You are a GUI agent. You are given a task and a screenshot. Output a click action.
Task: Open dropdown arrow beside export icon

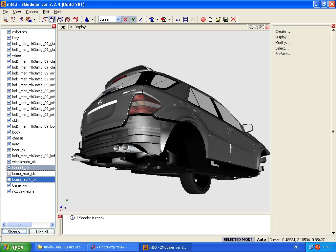169,19
